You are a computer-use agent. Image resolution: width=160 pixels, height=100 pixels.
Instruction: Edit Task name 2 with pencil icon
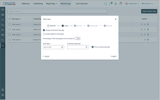click(x=145, y=30)
